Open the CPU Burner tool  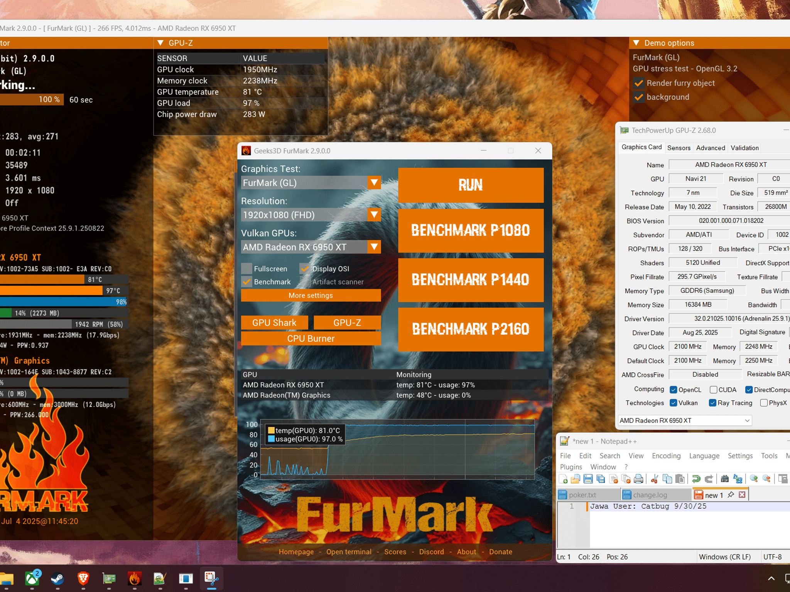(x=311, y=338)
